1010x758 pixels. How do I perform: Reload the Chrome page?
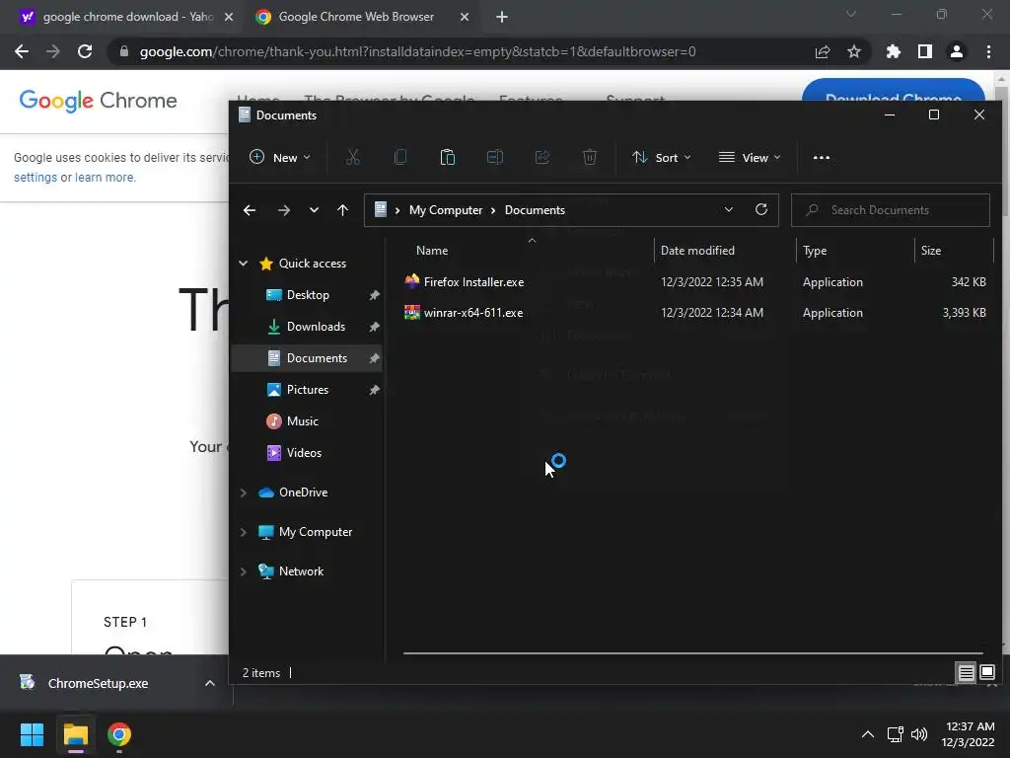pos(85,51)
